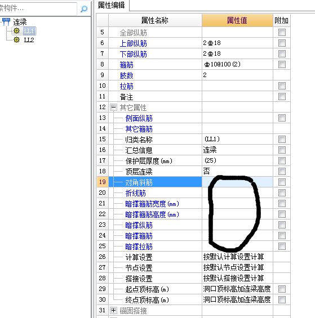Image resolution: width=315 pixels, height=318 pixels.
Task: Click the 暗撑纵筋 property name
Action: (139, 225)
